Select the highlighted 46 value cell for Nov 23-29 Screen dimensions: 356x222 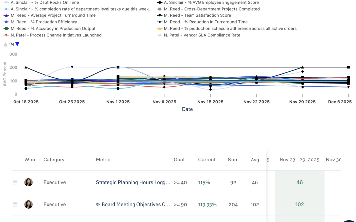(299, 182)
